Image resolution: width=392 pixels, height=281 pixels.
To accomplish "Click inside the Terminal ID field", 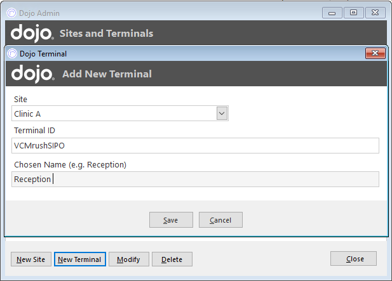I will point(195,145).
